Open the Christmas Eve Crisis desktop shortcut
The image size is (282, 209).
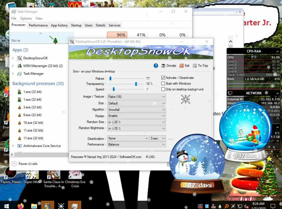click(x=75, y=179)
